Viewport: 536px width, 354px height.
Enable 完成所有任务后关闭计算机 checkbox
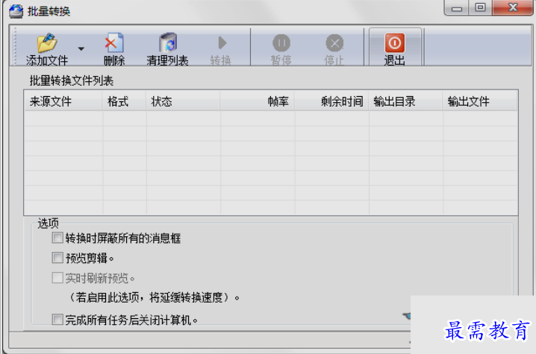pyautogui.click(x=57, y=320)
